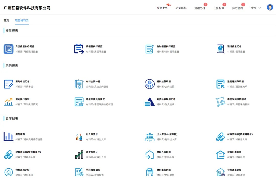
Task: Open 实时库存 under 仓库报表
Action: (8, 137)
